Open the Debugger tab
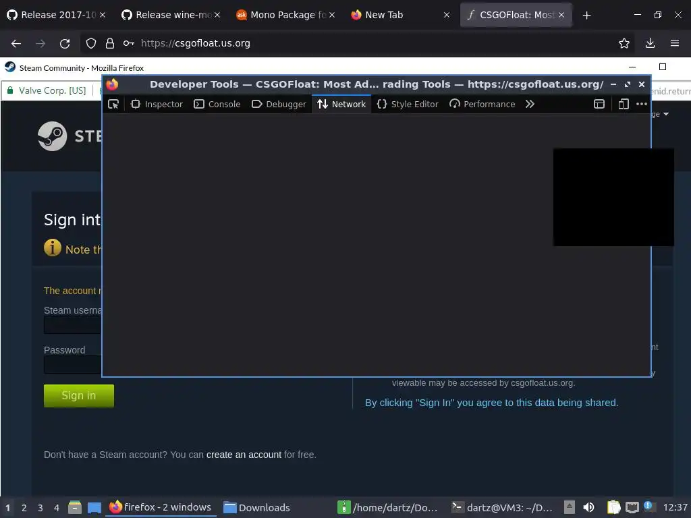This screenshot has width=691, height=518. 279,105
